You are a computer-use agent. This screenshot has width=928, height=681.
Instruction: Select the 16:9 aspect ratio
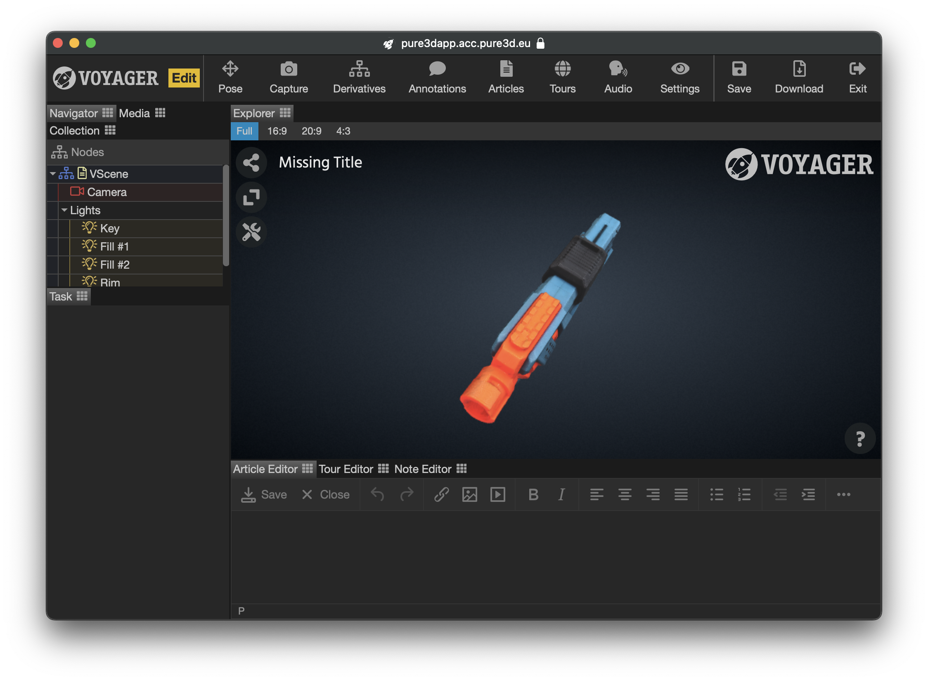(x=277, y=131)
